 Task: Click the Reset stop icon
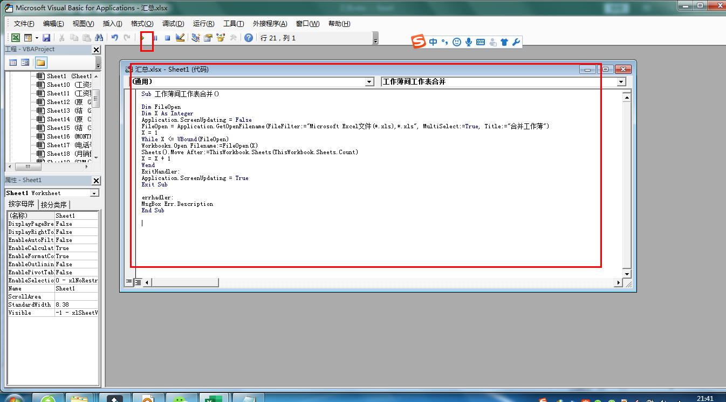click(168, 38)
